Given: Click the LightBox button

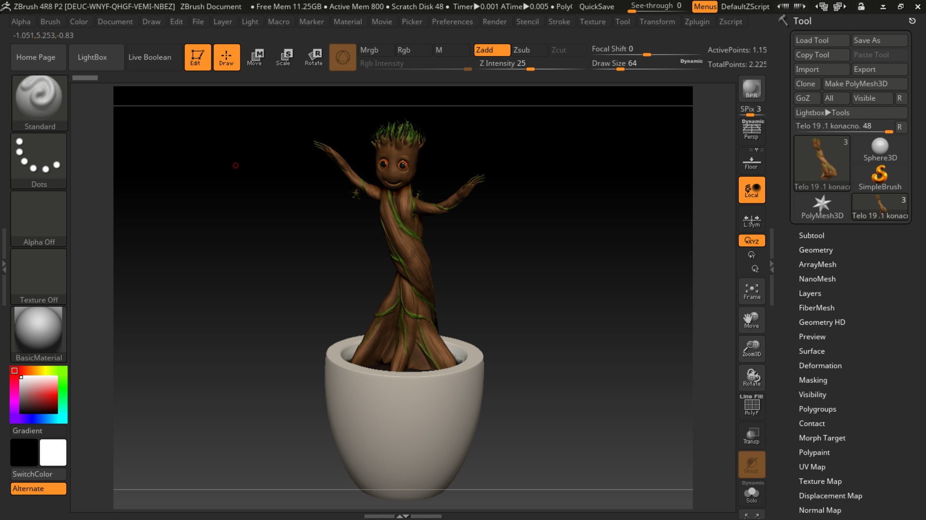Looking at the screenshot, I should (x=96, y=57).
